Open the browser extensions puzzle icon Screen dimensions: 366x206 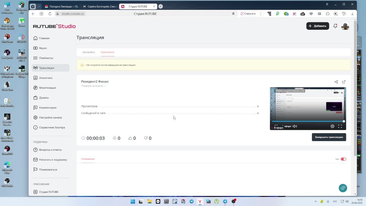click(328, 14)
